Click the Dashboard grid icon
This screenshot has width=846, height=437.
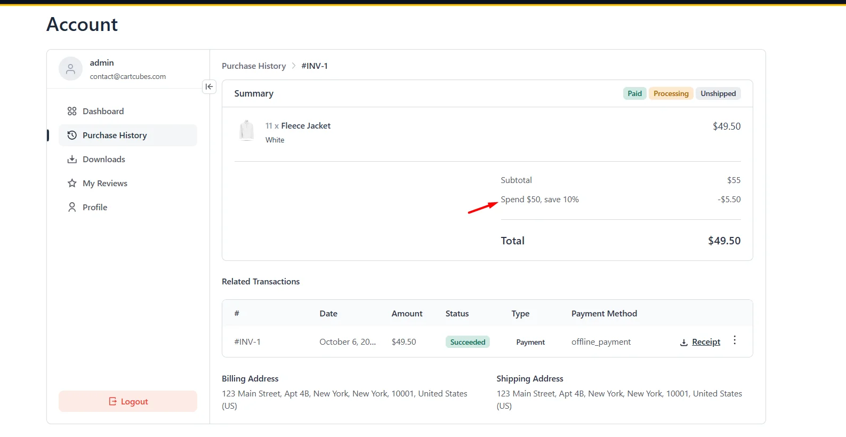click(72, 111)
